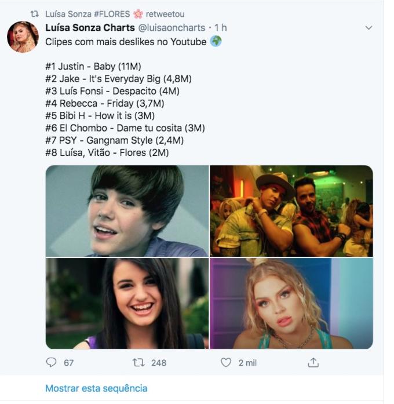Click "Mostrar esta sequência" link
The width and height of the screenshot is (394, 404).
(x=96, y=388)
